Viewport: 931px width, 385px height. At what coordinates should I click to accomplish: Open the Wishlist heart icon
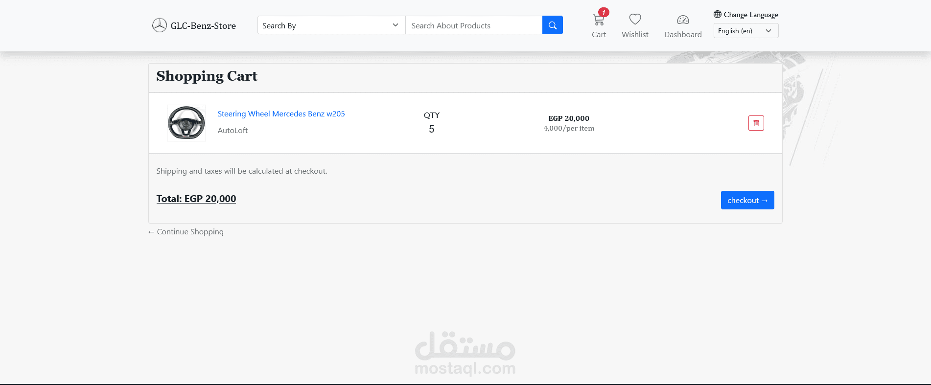click(x=635, y=19)
